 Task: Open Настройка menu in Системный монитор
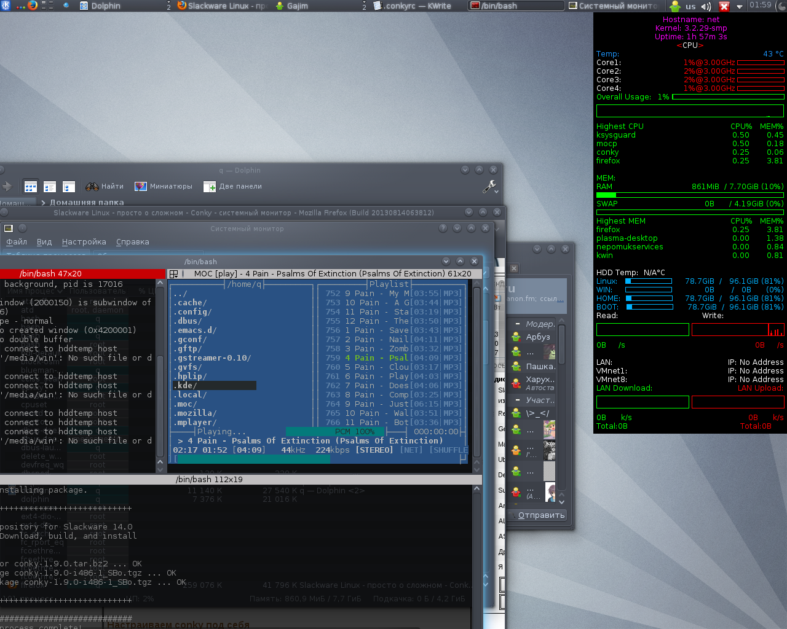84,241
